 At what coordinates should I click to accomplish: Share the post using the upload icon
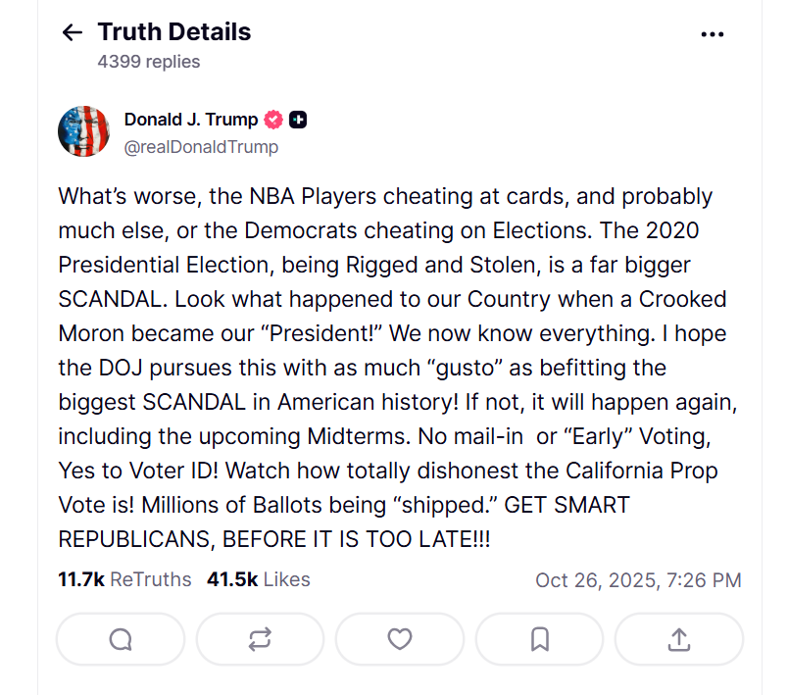(x=678, y=639)
